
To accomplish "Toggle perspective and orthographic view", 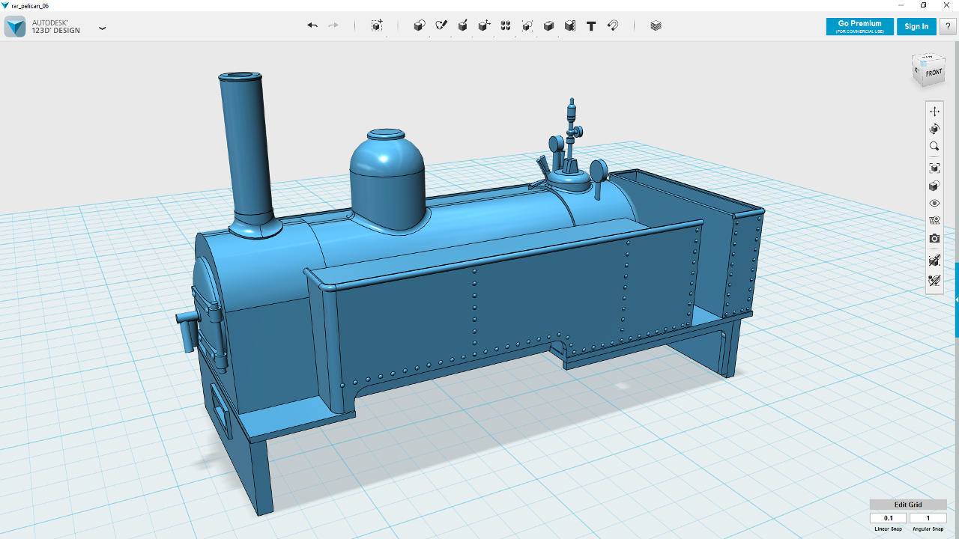I will point(934,186).
